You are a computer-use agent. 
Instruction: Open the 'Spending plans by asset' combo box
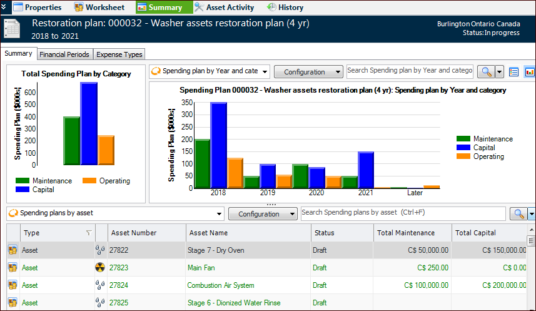click(x=114, y=213)
